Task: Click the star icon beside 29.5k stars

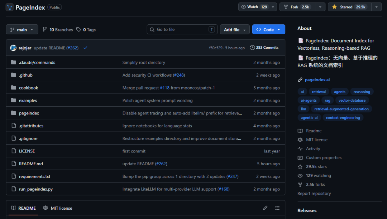Action: [x=300, y=167]
